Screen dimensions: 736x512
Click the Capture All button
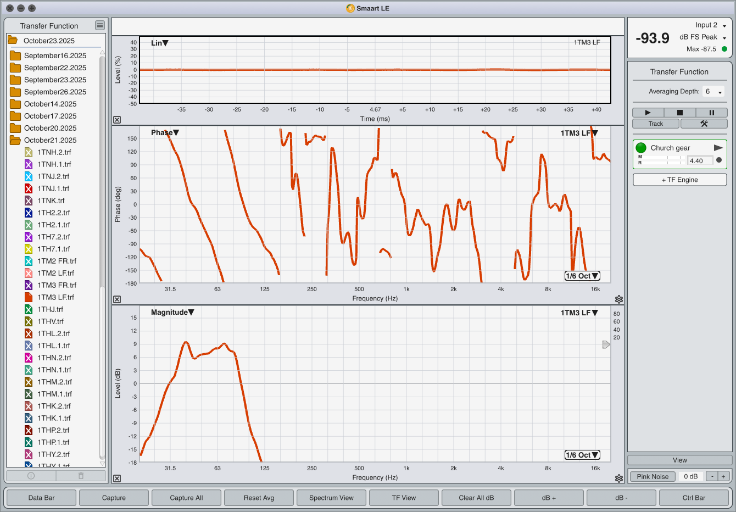point(186,498)
